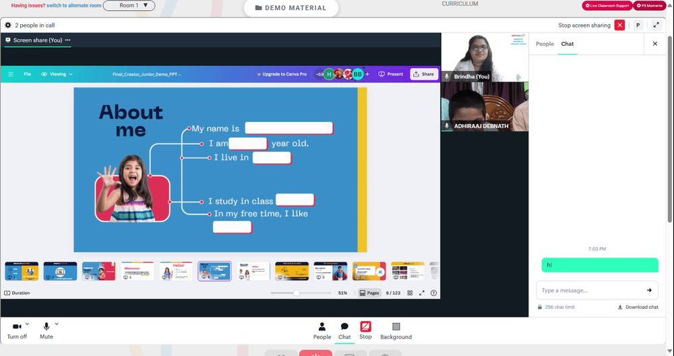The width and height of the screenshot is (674, 356).
Task: Expand camera device options chevron
Action: click(28, 324)
